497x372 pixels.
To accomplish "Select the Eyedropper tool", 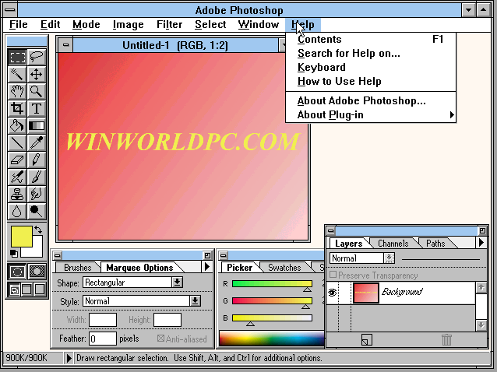I will 37,142.
